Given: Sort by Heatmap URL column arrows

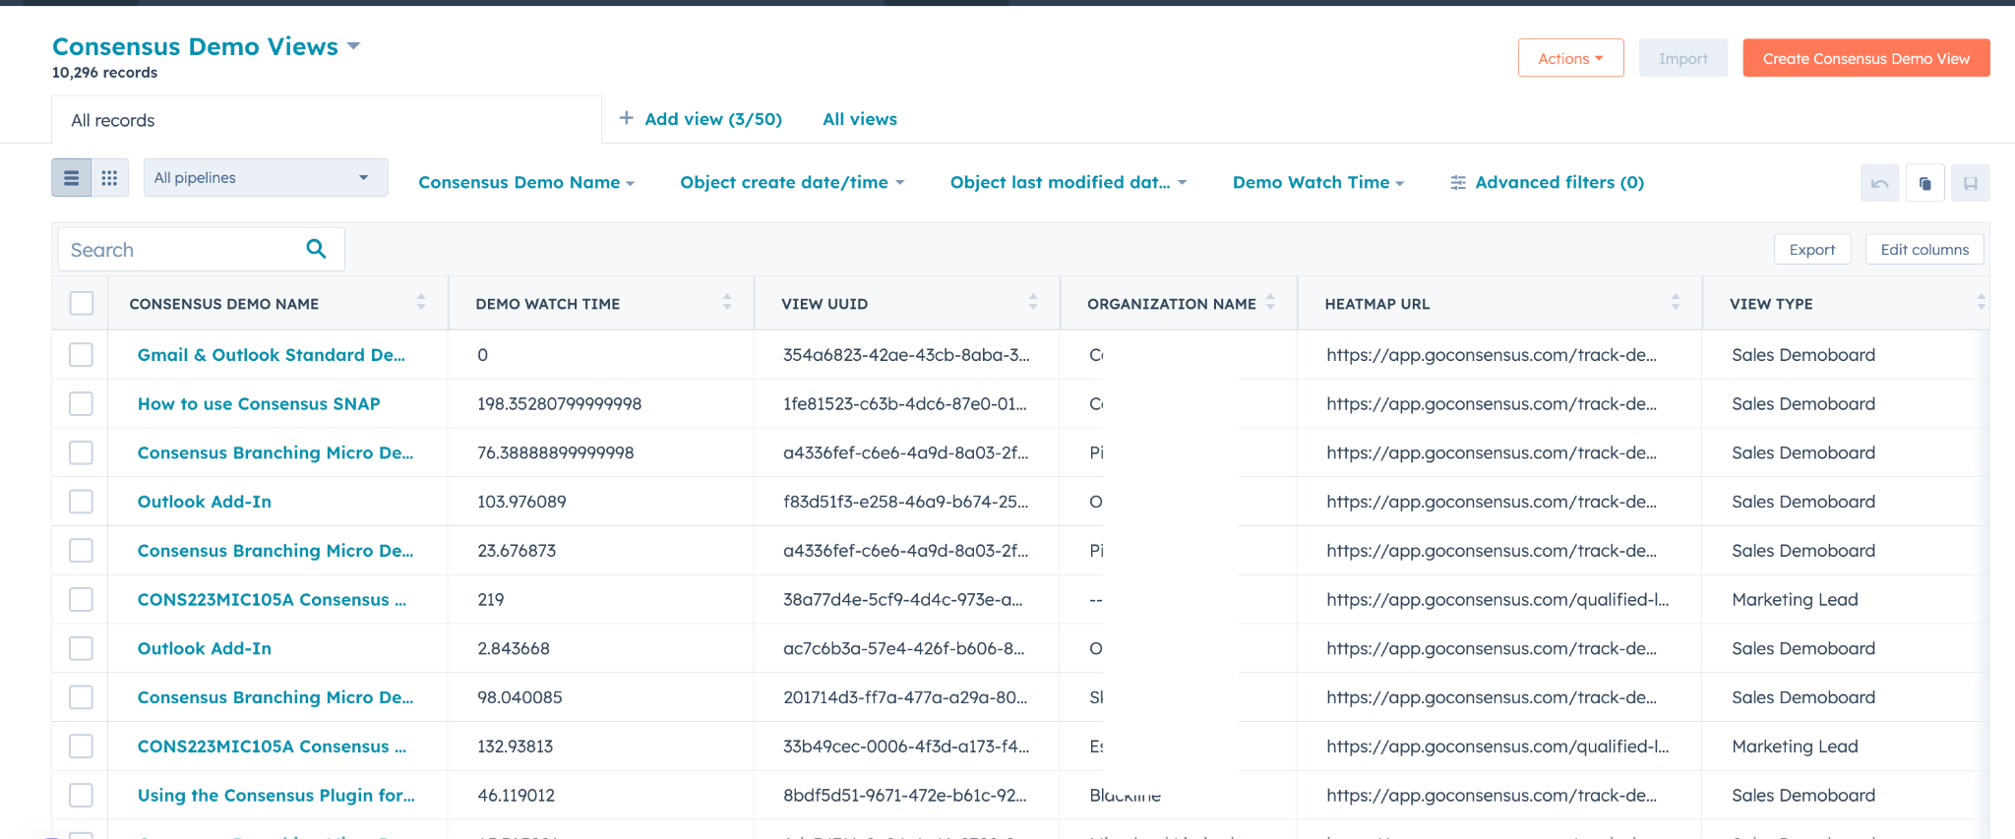Looking at the screenshot, I should coord(1676,302).
